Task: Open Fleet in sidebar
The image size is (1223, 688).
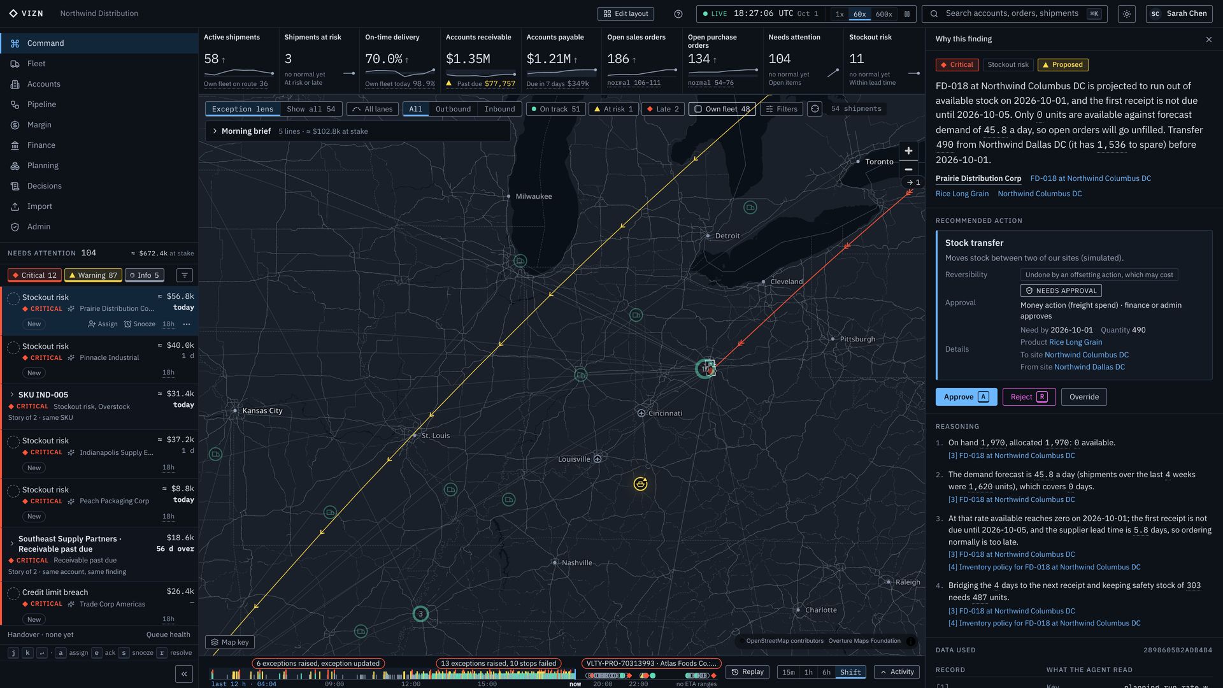Action: pyautogui.click(x=99, y=64)
